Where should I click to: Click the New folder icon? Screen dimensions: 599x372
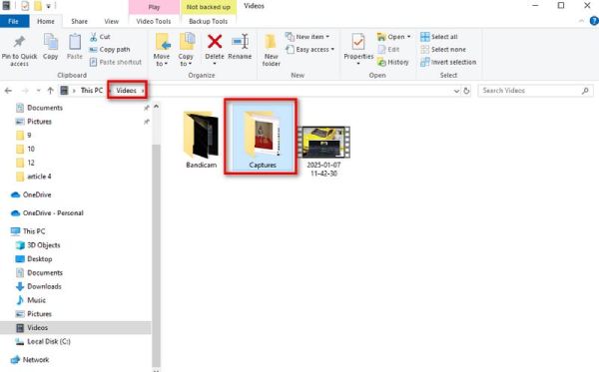click(x=271, y=41)
